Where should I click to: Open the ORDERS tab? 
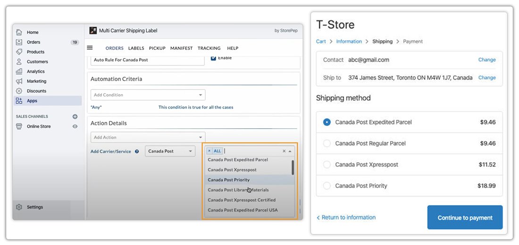[115, 48]
